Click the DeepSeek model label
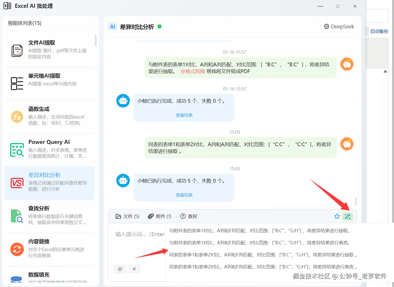 click(x=342, y=27)
